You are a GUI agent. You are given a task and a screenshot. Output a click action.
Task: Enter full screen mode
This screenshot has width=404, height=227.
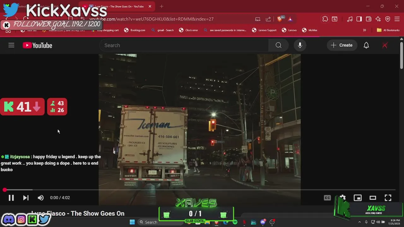click(388, 198)
